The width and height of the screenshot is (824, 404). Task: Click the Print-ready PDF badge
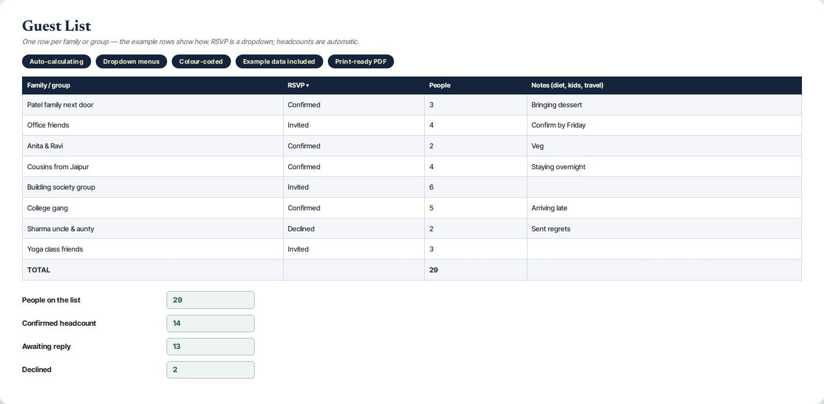(x=361, y=61)
